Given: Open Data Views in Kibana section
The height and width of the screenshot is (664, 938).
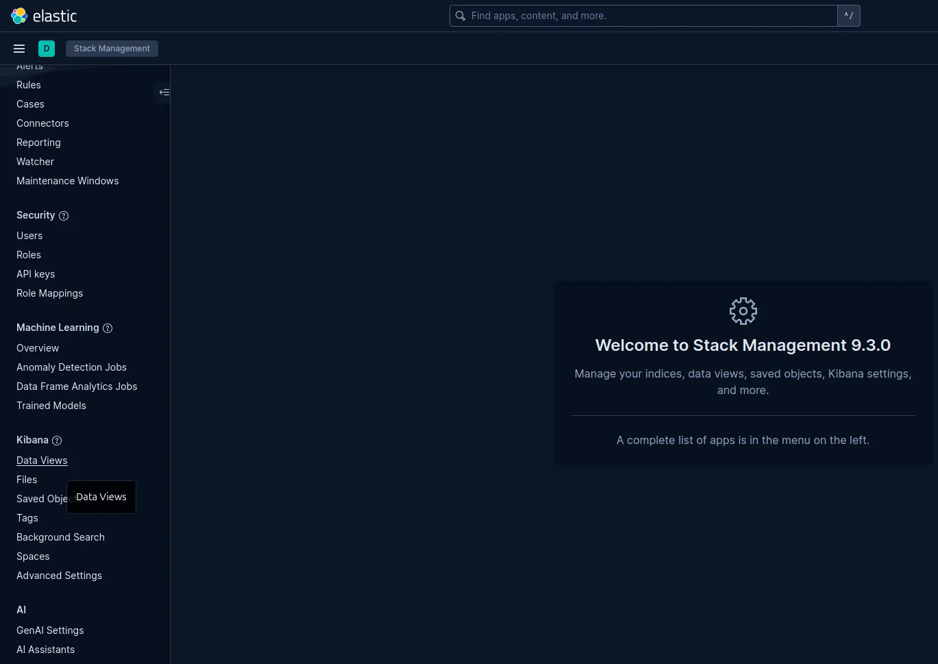Looking at the screenshot, I should (42, 460).
